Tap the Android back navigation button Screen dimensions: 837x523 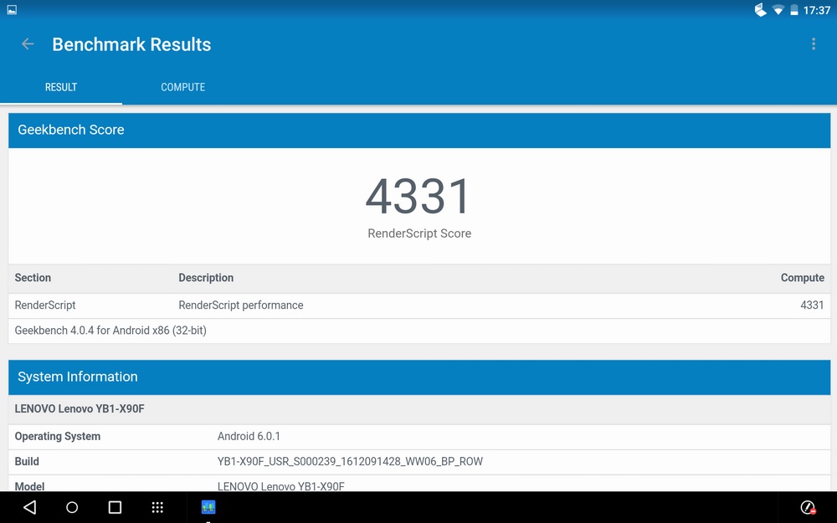point(30,507)
